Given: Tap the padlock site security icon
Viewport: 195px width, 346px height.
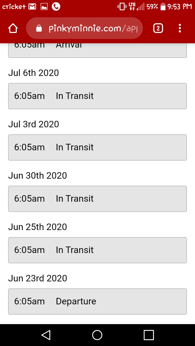Looking at the screenshot, I should pos(39,28).
